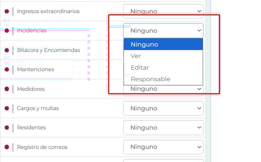This screenshot has width=261, height=162.
Task: Click the Mantenciones row label
Action: click(35, 70)
